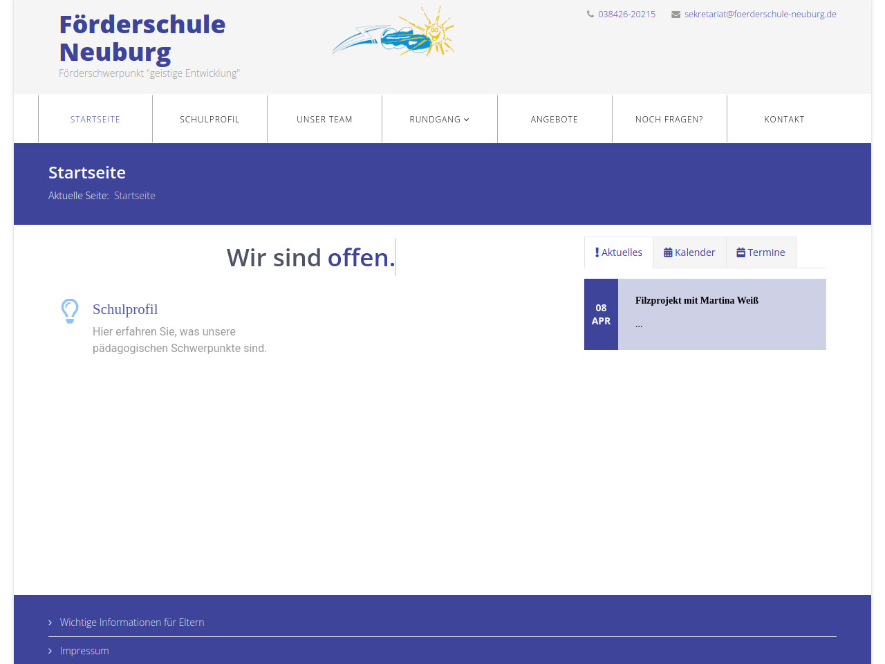Click the sun and violin school logo
The width and height of the screenshot is (885, 664).
394,33
